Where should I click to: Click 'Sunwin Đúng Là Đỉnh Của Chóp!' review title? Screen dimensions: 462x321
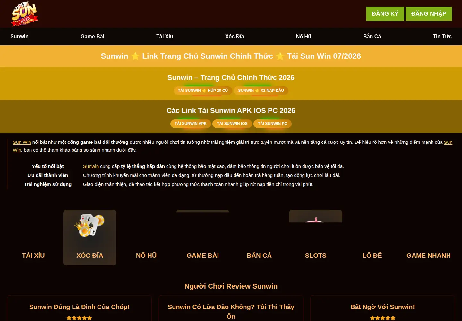(79, 307)
